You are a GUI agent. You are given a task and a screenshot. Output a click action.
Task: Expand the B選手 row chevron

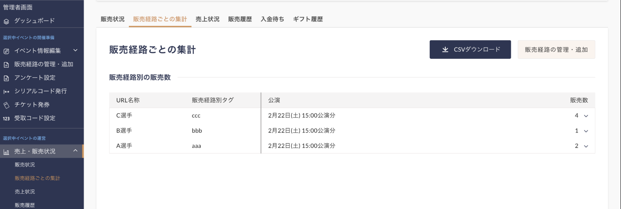(586, 131)
